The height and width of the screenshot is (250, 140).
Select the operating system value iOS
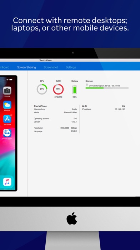(75, 119)
